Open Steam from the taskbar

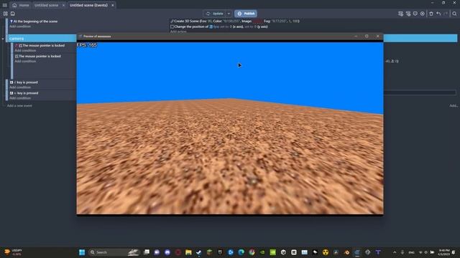coord(199,252)
